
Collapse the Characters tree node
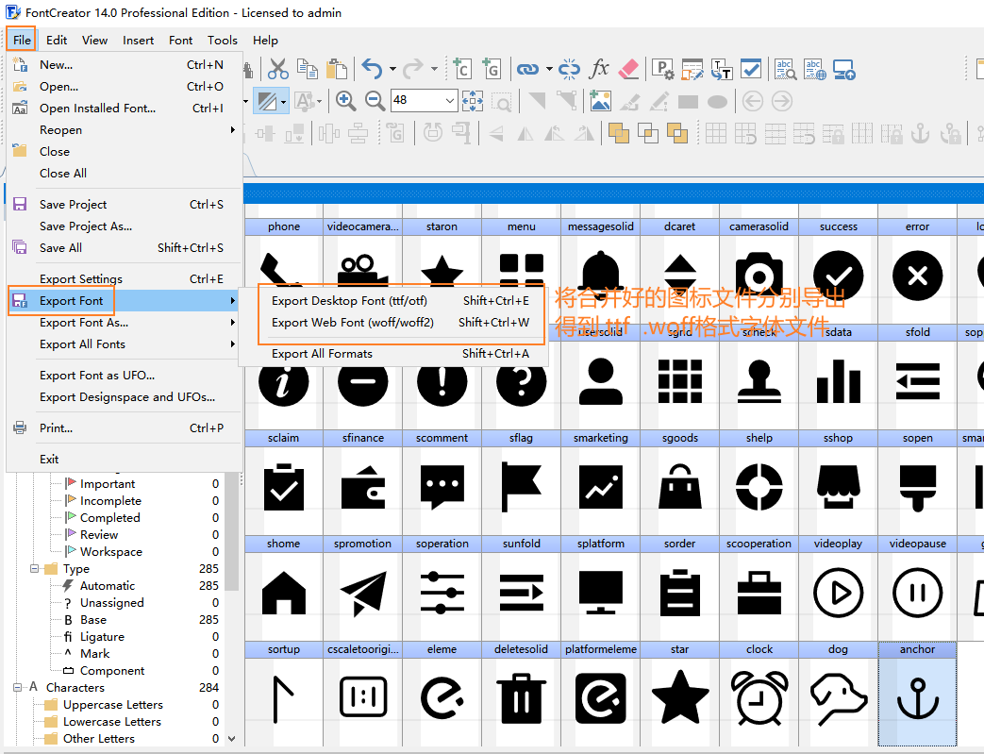(x=18, y=688)
